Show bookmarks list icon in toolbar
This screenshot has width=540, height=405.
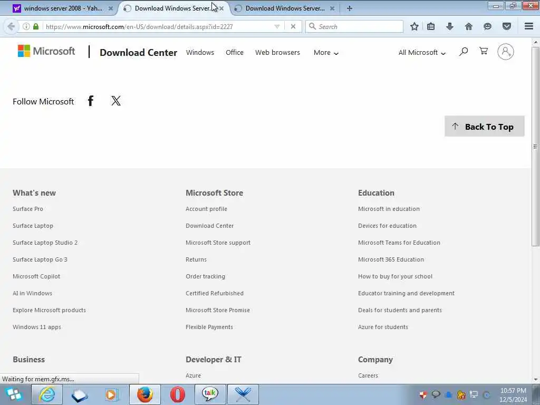point(431,26)
